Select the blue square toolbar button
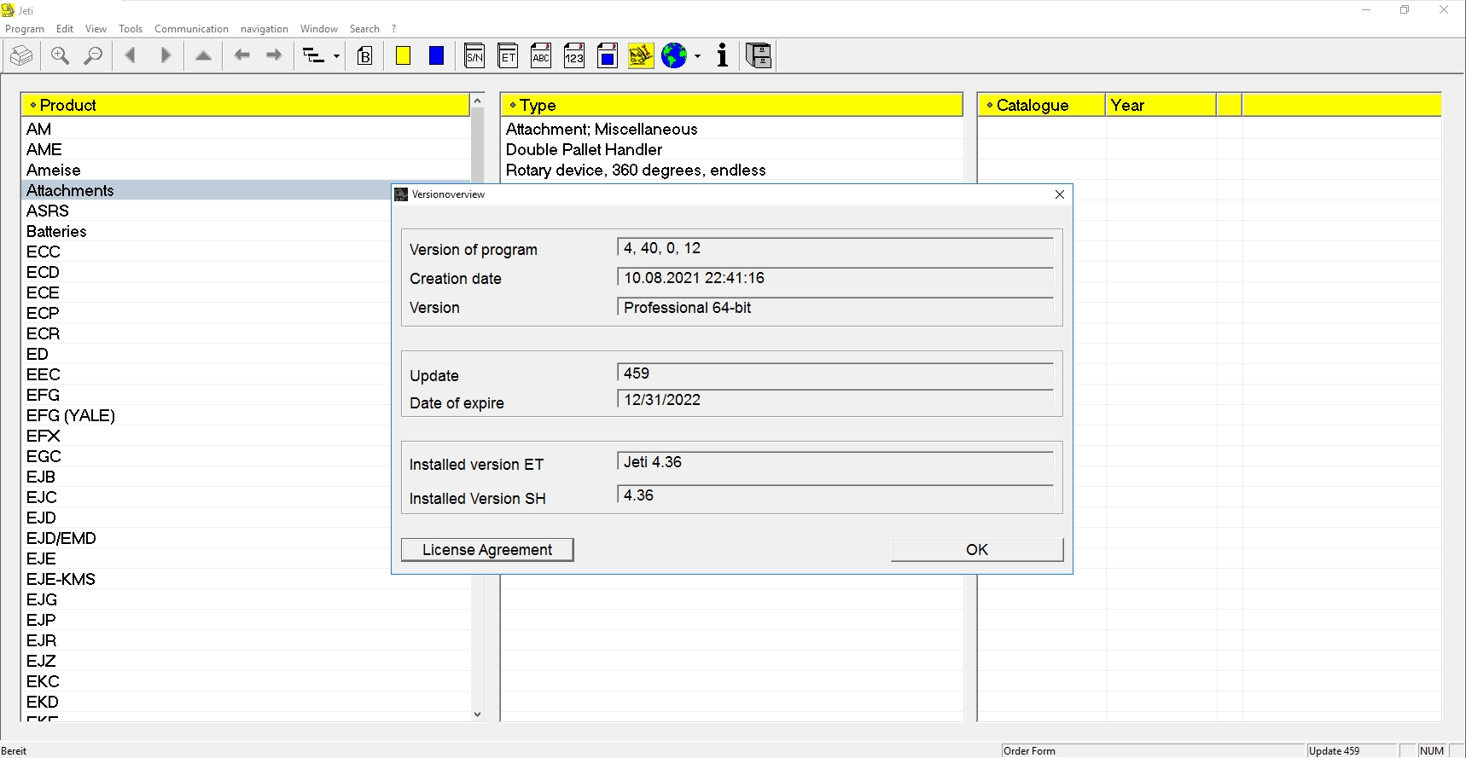Viewport: 1466px width, 758px height. click(x=437, y=56)
